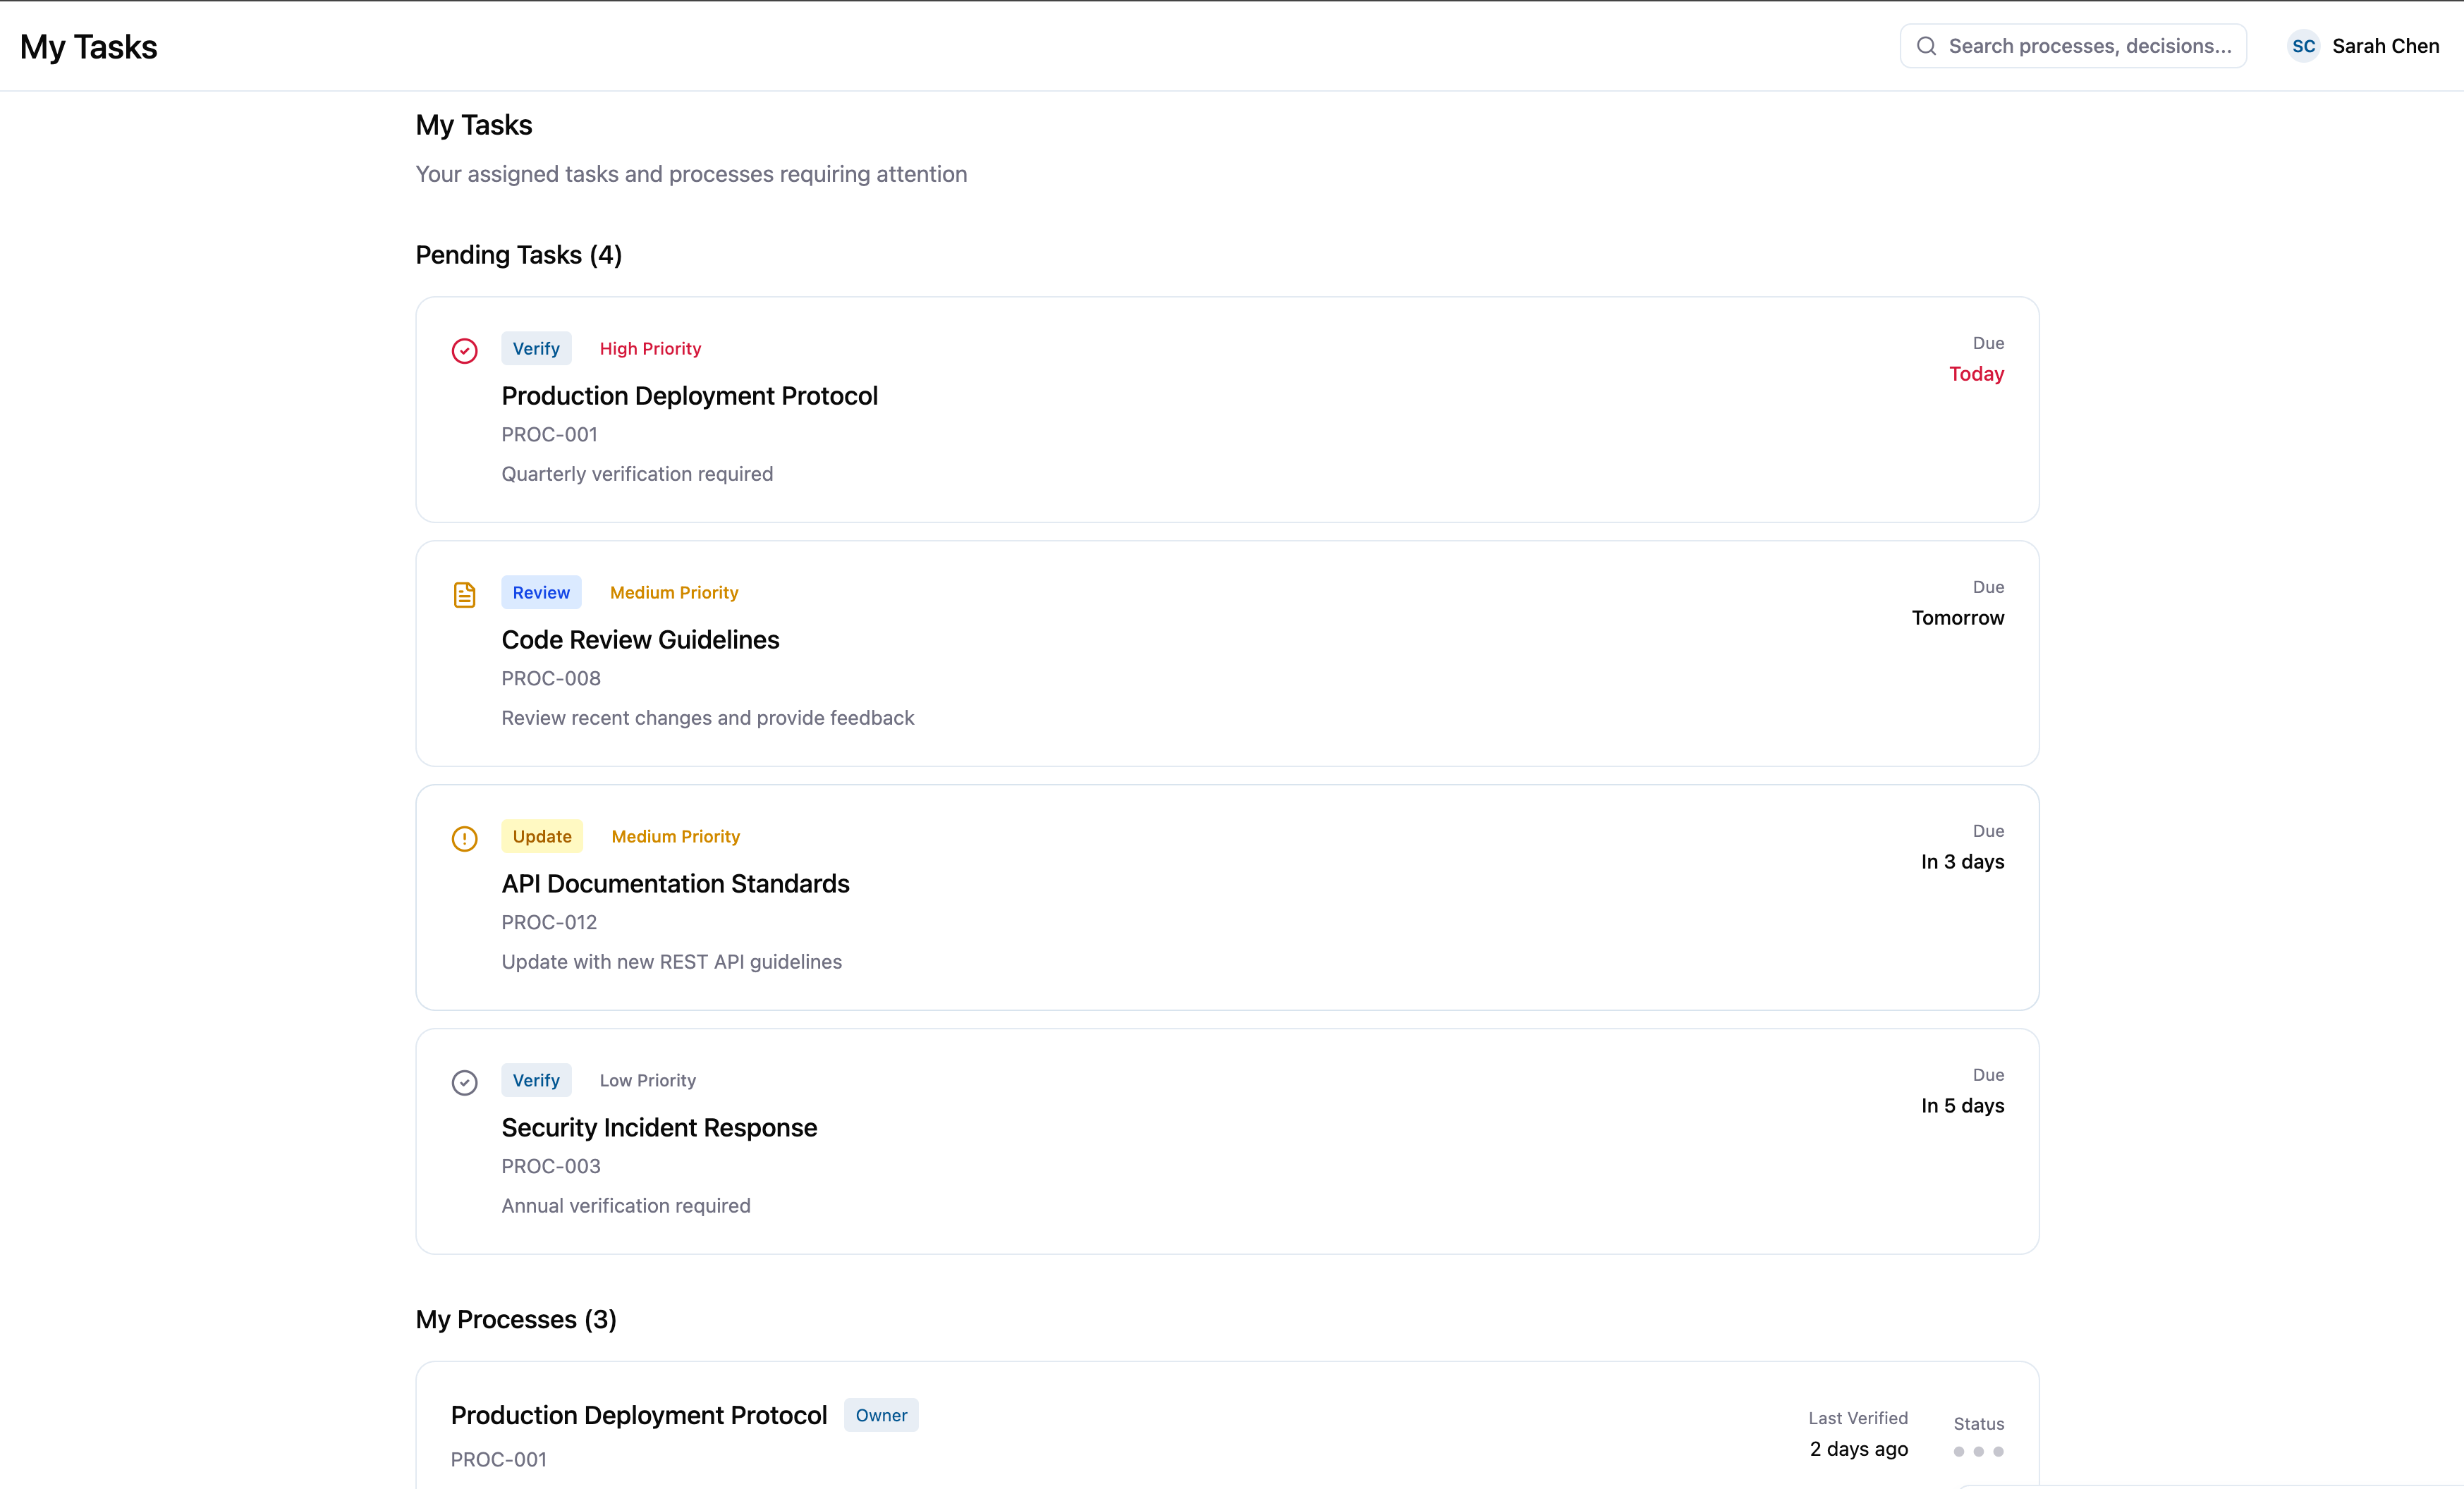
Task: Click the Update tag on API Documentation Standards
Action: click(x=541, y=836)
